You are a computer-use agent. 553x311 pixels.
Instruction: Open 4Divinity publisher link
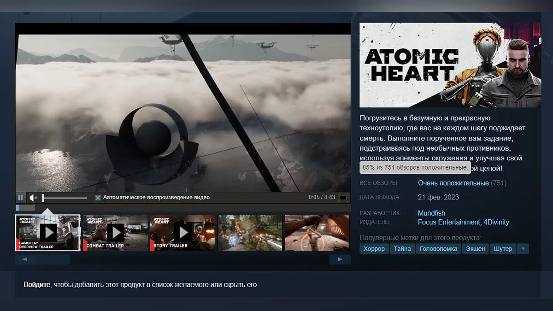496,222
